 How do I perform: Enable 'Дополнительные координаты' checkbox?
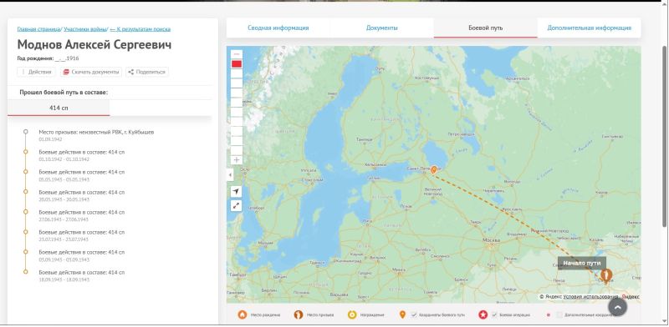tap(559, 314)
